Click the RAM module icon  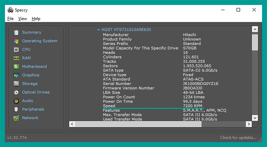(16, 58)
